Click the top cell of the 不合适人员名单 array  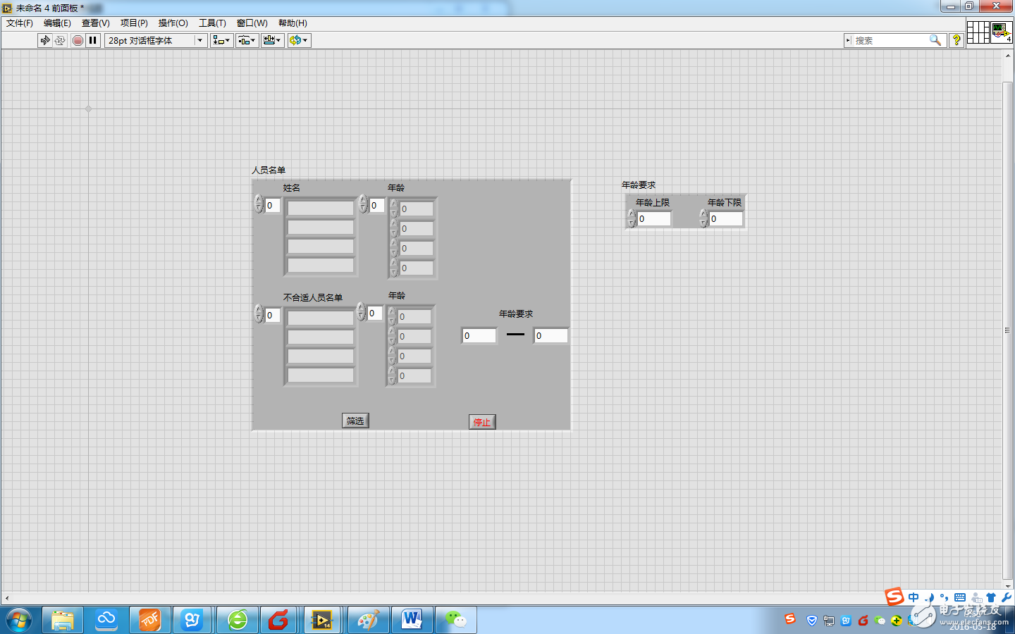pyautogui.click(x=321, y=318)
